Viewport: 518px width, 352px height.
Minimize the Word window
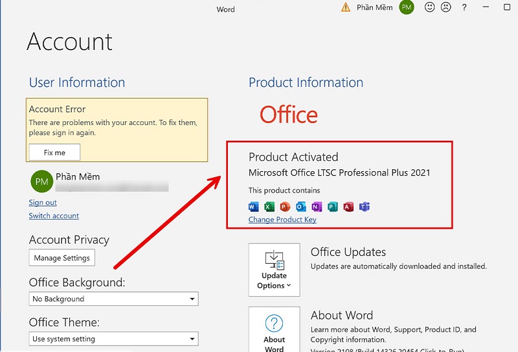486,7
